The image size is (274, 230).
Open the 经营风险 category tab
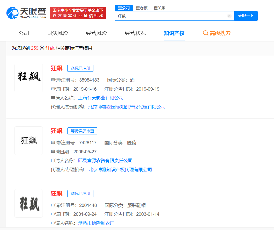(x=96, y=33)
